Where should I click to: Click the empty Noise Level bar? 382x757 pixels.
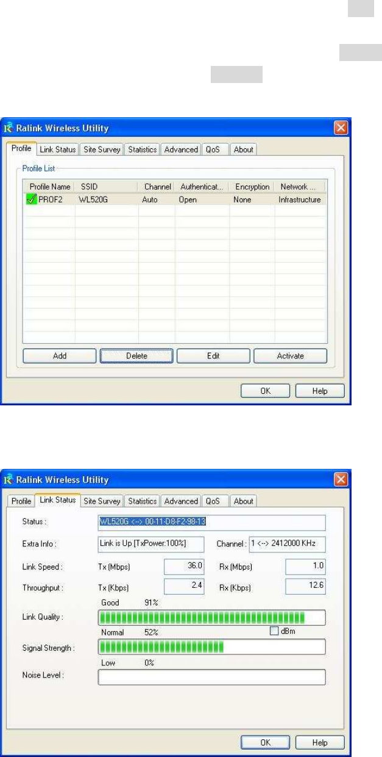pyautogui.click(x=211, y=676)
